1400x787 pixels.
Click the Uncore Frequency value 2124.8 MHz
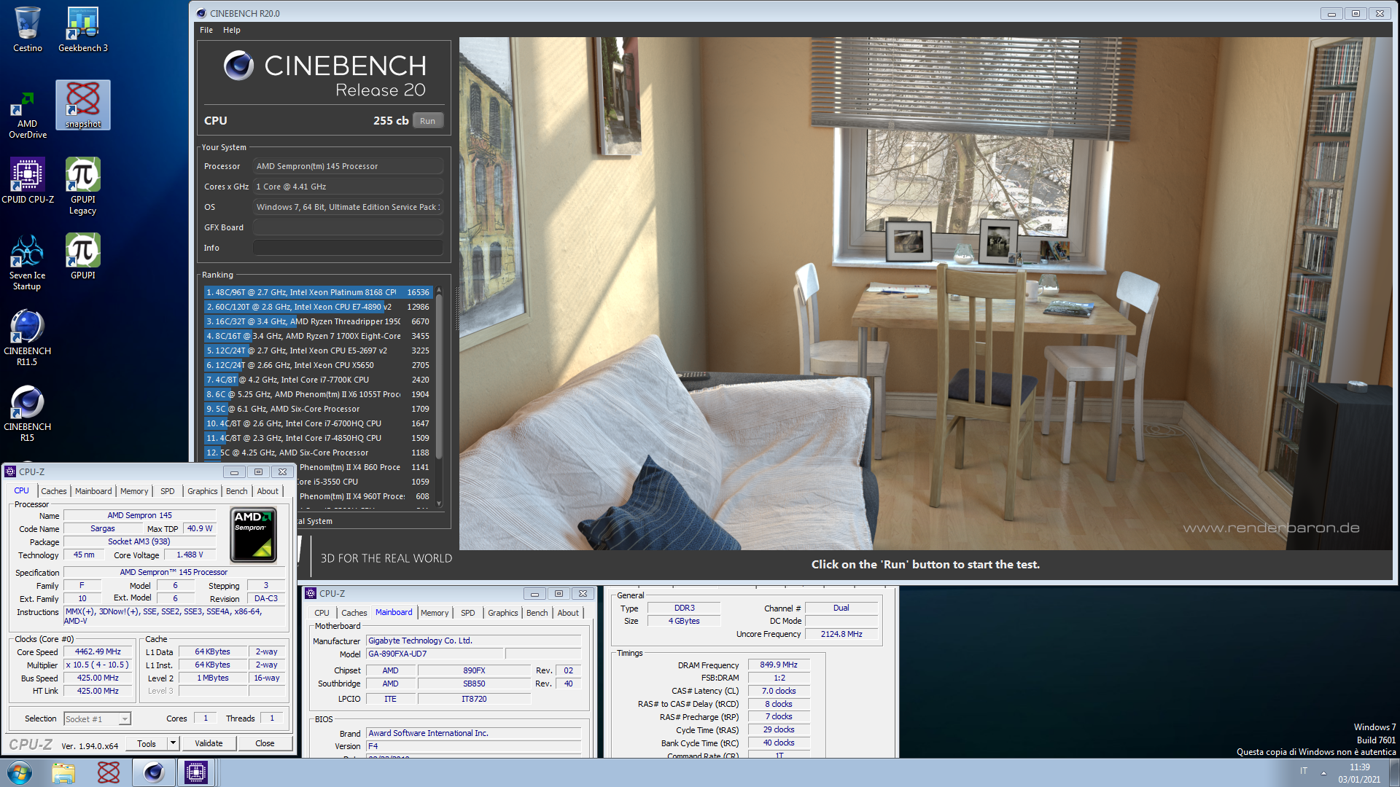pyautogui.click(x=841, y=634)
